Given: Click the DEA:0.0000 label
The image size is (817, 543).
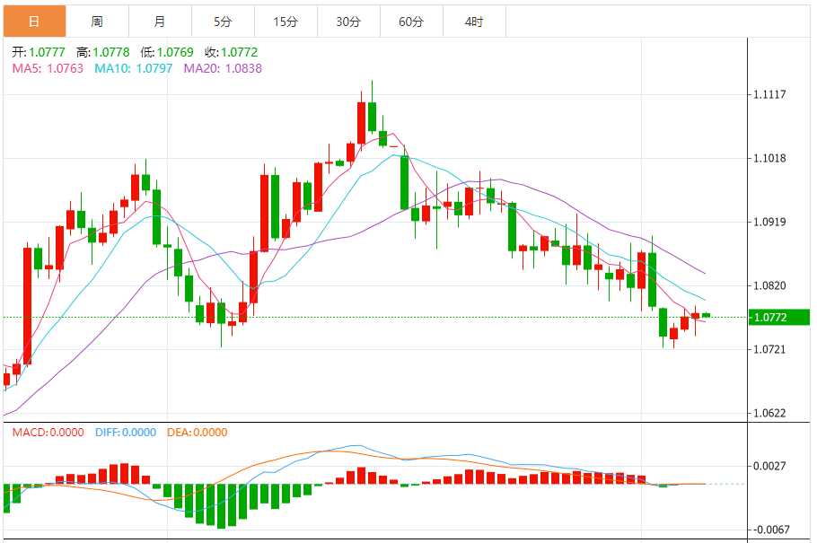Looking at the screenshot, I should [197, 432].
